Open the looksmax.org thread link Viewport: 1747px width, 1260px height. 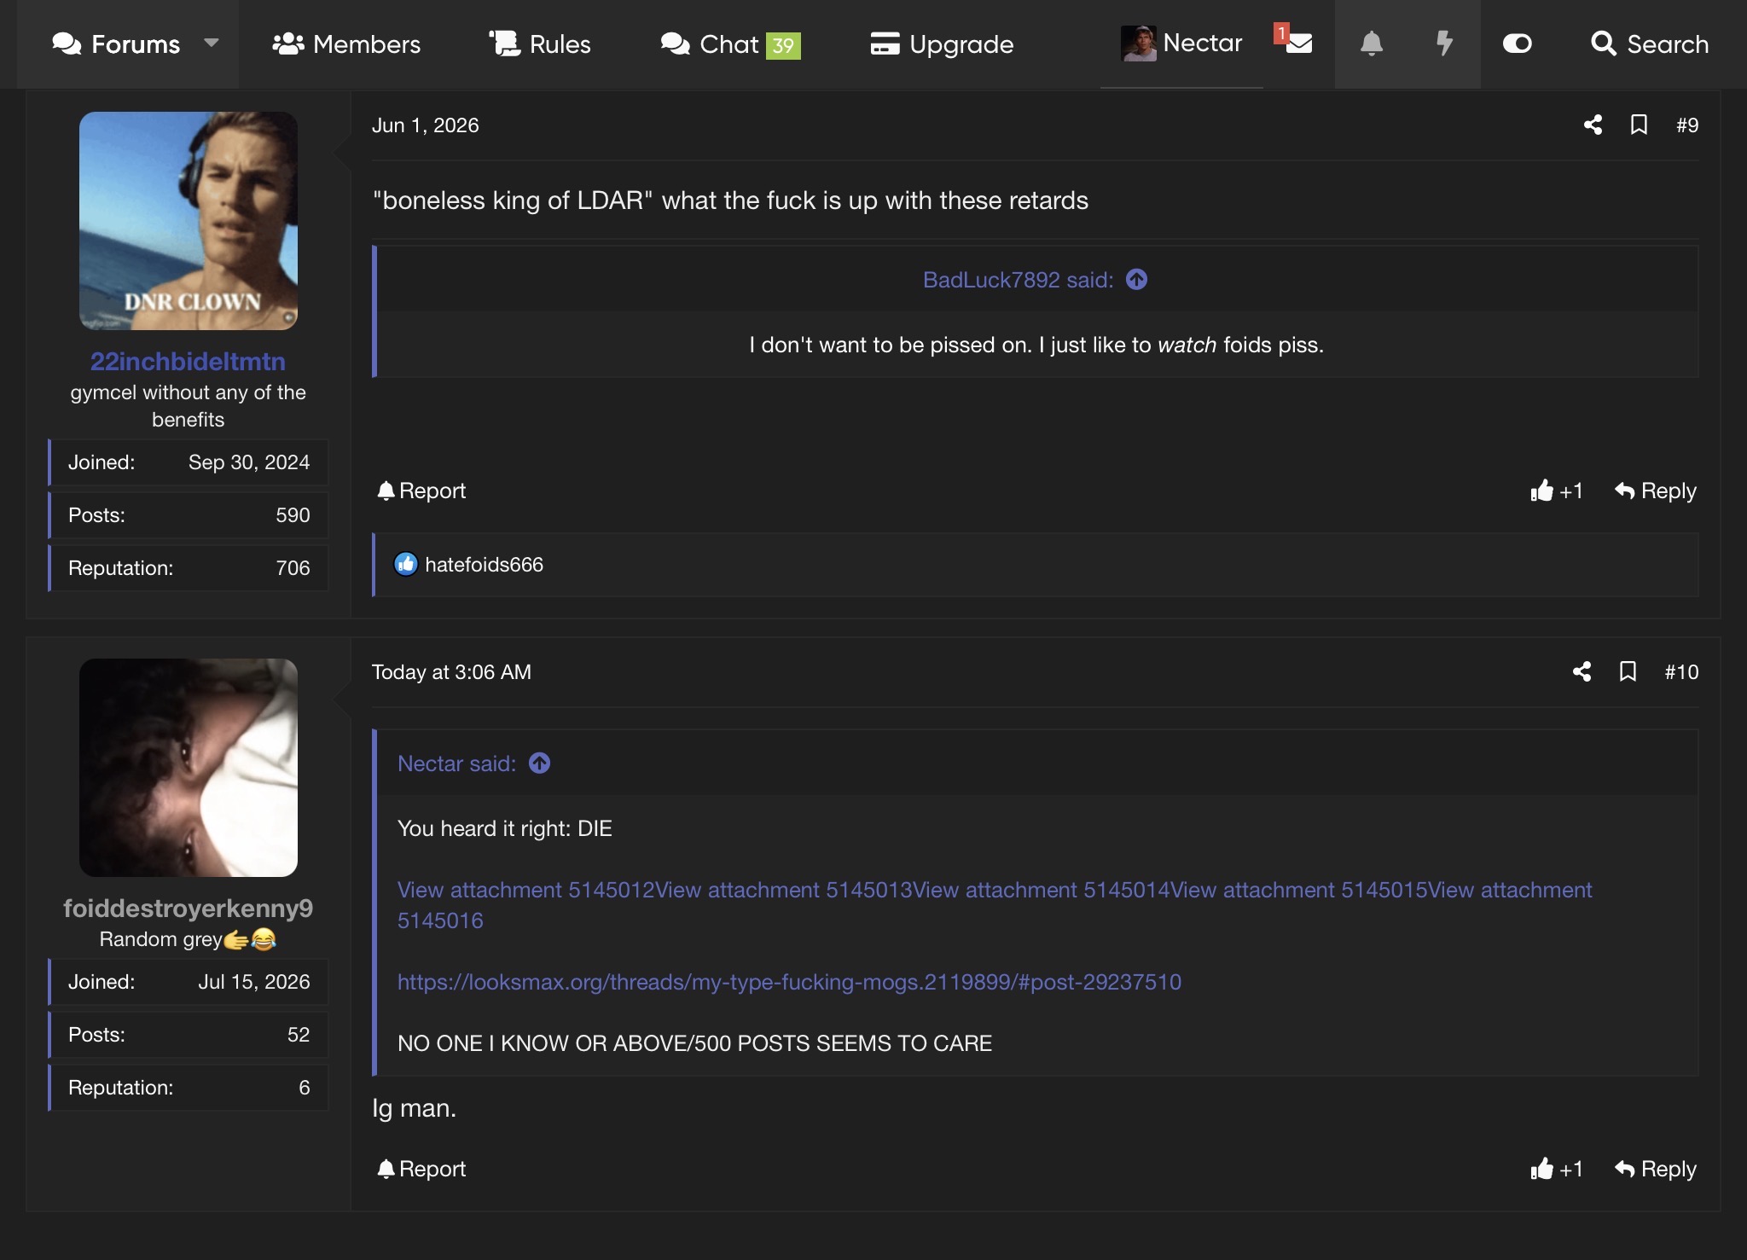pyautogui.click(x=789, y=983)
